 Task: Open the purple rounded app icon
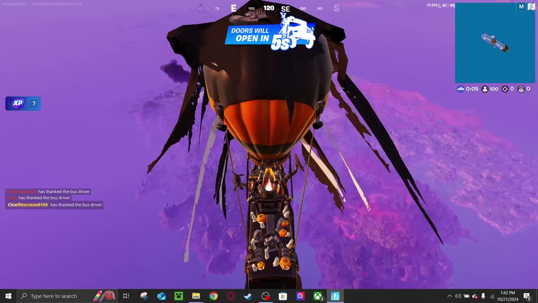(x=300, y=296)
